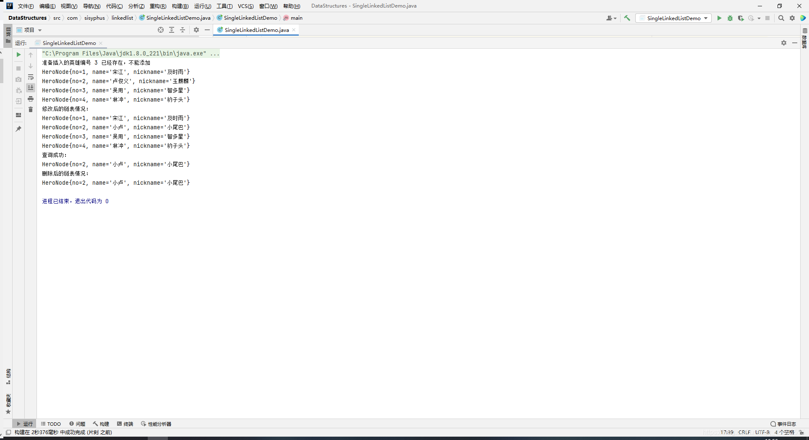Switch to SingleLinkedListDemo.java editor tab

tap(256, 30)
